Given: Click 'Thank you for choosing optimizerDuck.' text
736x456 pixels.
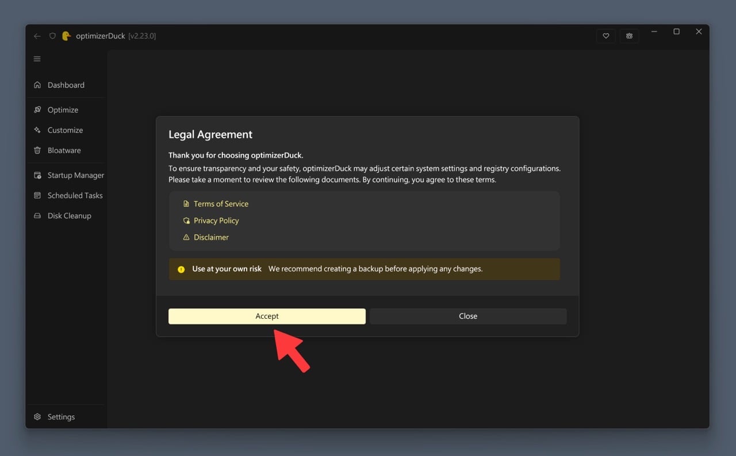Looking at the screenshot, I should click(x=236, y=156).
